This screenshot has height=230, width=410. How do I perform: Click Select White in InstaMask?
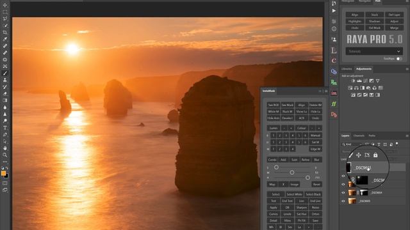(295, 194)
